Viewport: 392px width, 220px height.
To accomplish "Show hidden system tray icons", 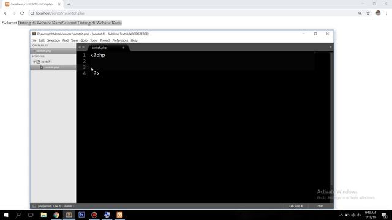I will [x=341, y=215].
